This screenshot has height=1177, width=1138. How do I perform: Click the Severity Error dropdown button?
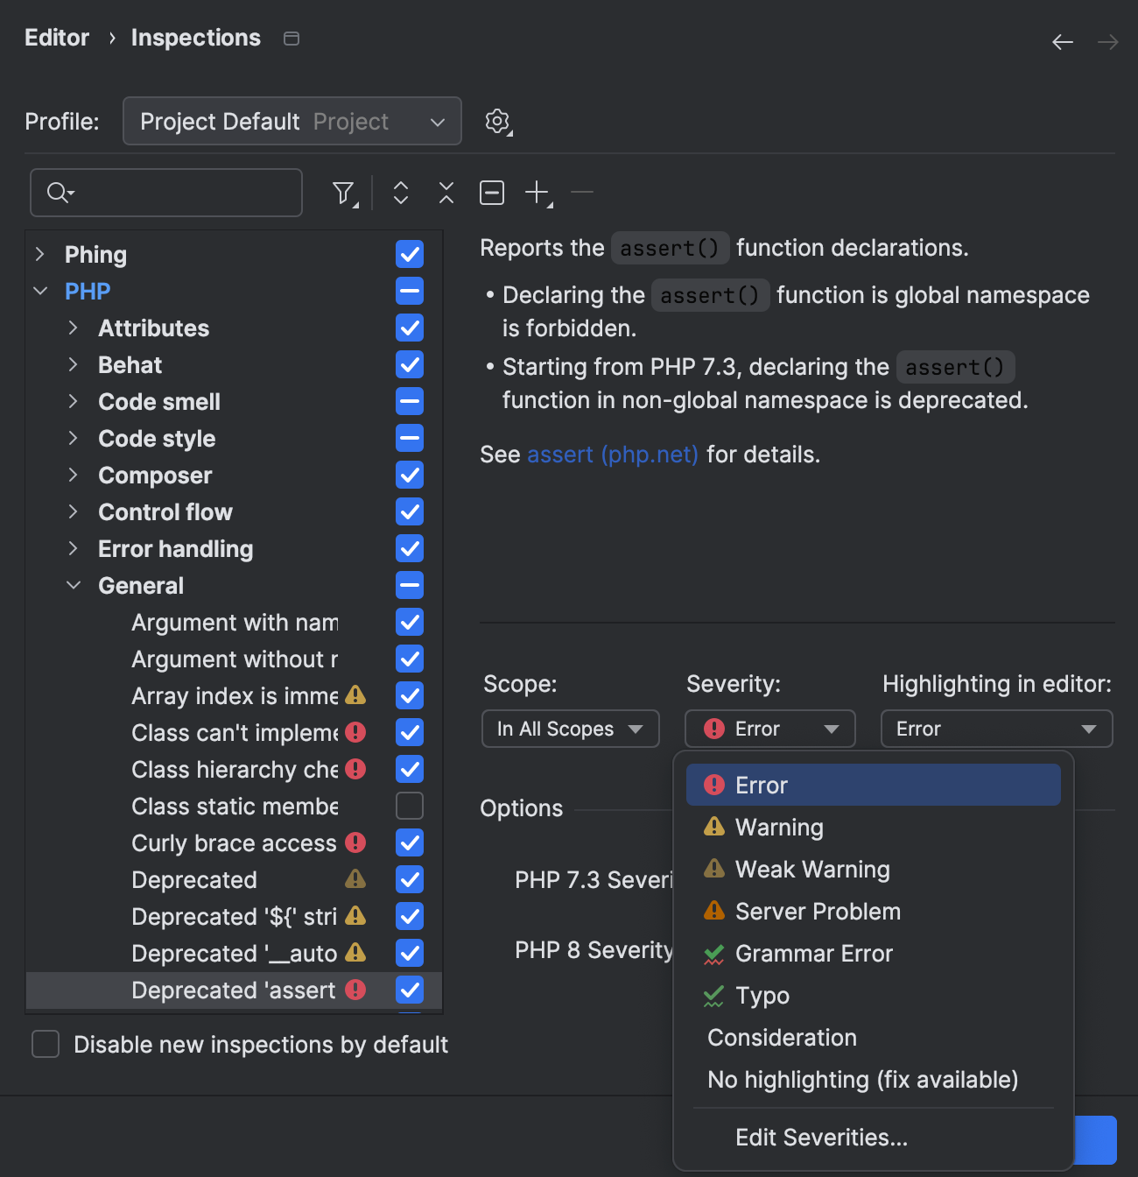770,729
